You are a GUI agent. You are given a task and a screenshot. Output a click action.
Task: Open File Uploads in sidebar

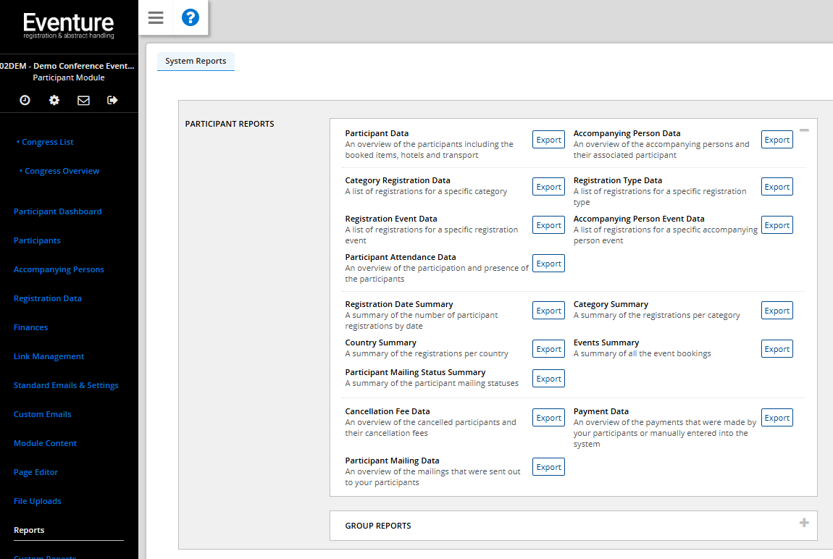click(x=37, y=501)
